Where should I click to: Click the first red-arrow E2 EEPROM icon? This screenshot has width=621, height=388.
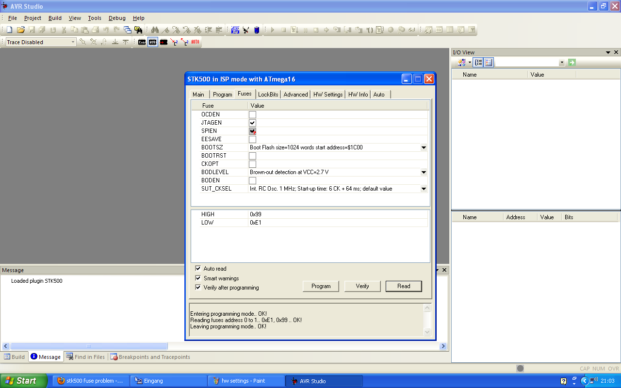click(x=174, y=42)
